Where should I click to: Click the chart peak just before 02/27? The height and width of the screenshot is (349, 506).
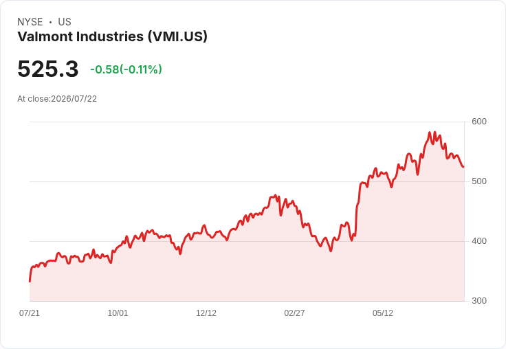tap(275, 195)
